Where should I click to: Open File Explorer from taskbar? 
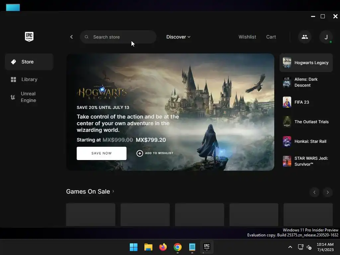[x=148, y=247]
